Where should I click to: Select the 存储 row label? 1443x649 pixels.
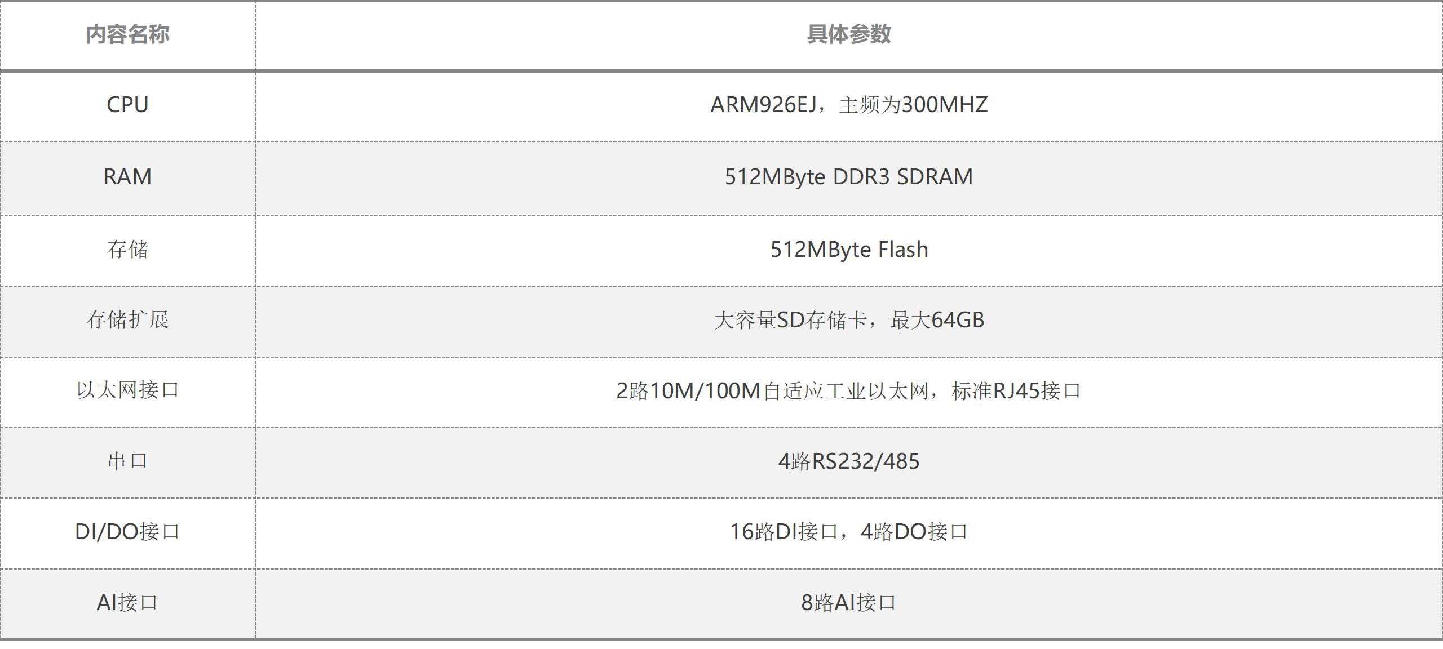(x=127, y=249)
